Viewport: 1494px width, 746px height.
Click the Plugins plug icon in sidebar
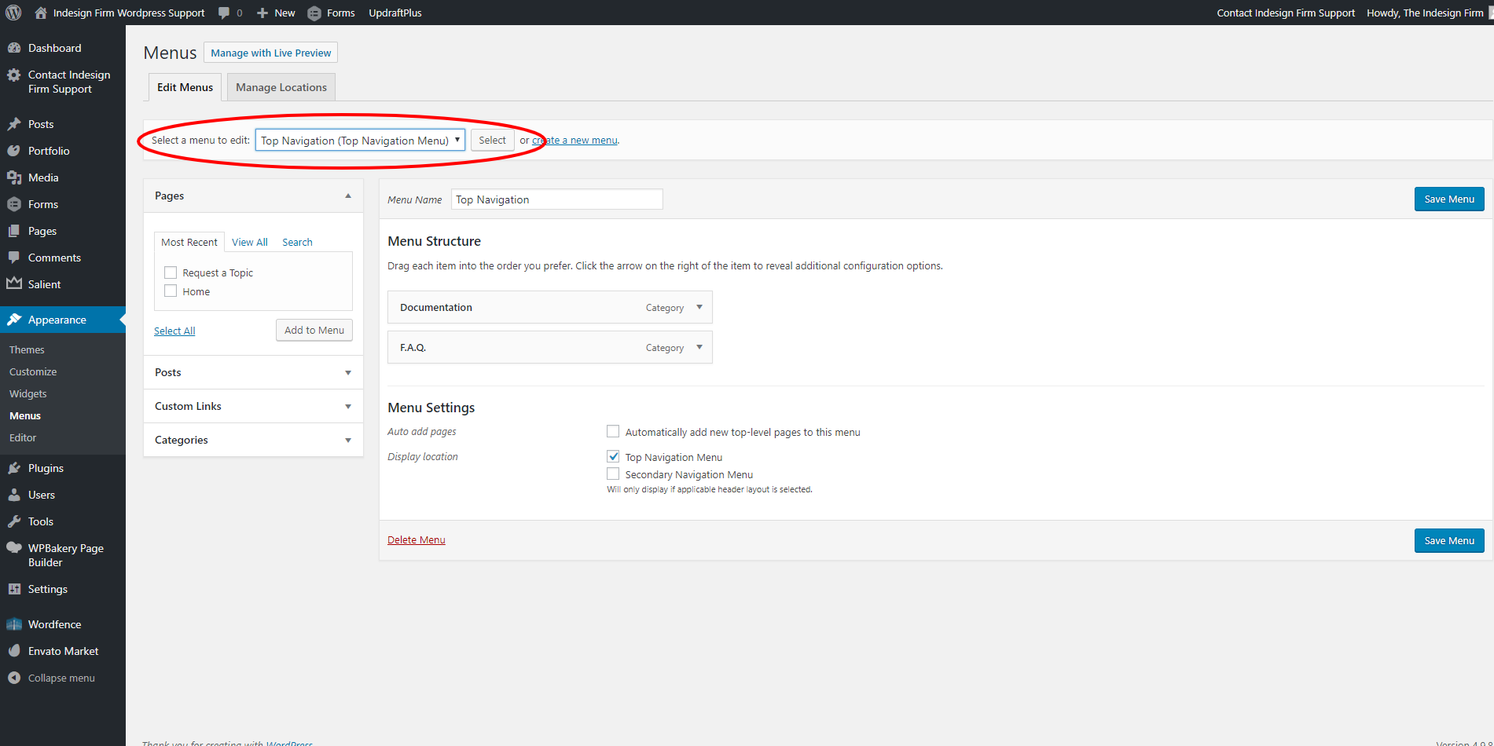click(14, 468)
